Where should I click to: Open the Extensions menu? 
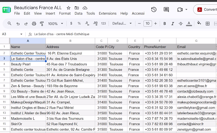tap(108, 13)
